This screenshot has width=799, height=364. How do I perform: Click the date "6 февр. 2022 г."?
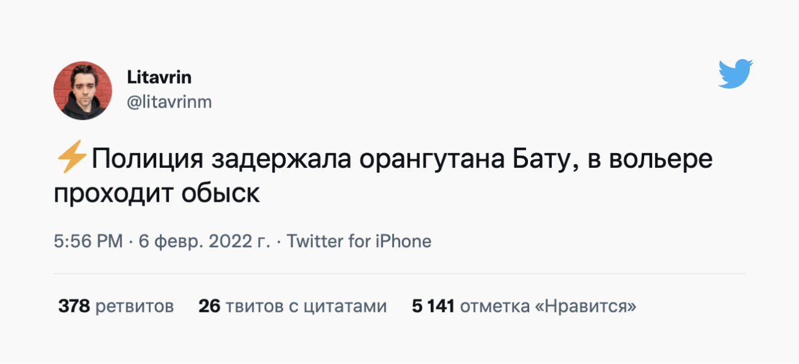pyautogui.click(x=205, y=242)
